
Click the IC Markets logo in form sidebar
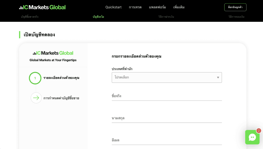click(53, 53)
